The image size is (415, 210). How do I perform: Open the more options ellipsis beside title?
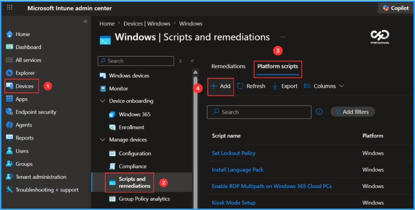click(x=283, y=37)
